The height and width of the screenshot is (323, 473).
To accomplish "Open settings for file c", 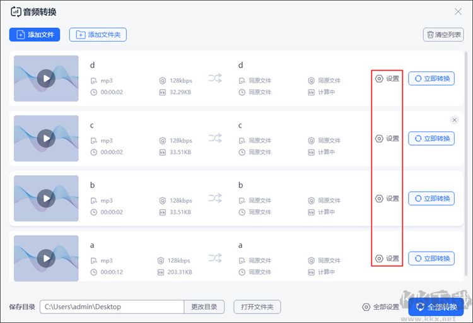I will pos(387,139).
